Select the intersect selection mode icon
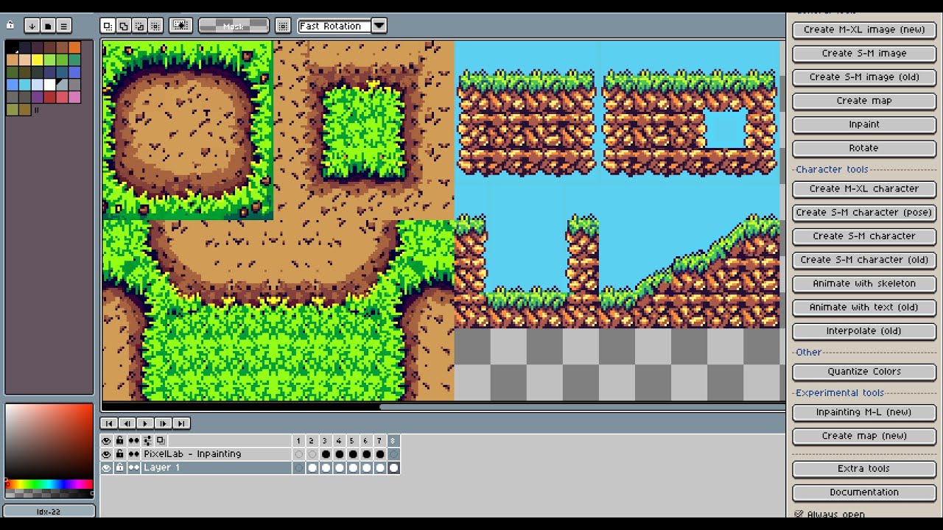Image resolution: width=943 pixels, height=530 pixels. 155,26
